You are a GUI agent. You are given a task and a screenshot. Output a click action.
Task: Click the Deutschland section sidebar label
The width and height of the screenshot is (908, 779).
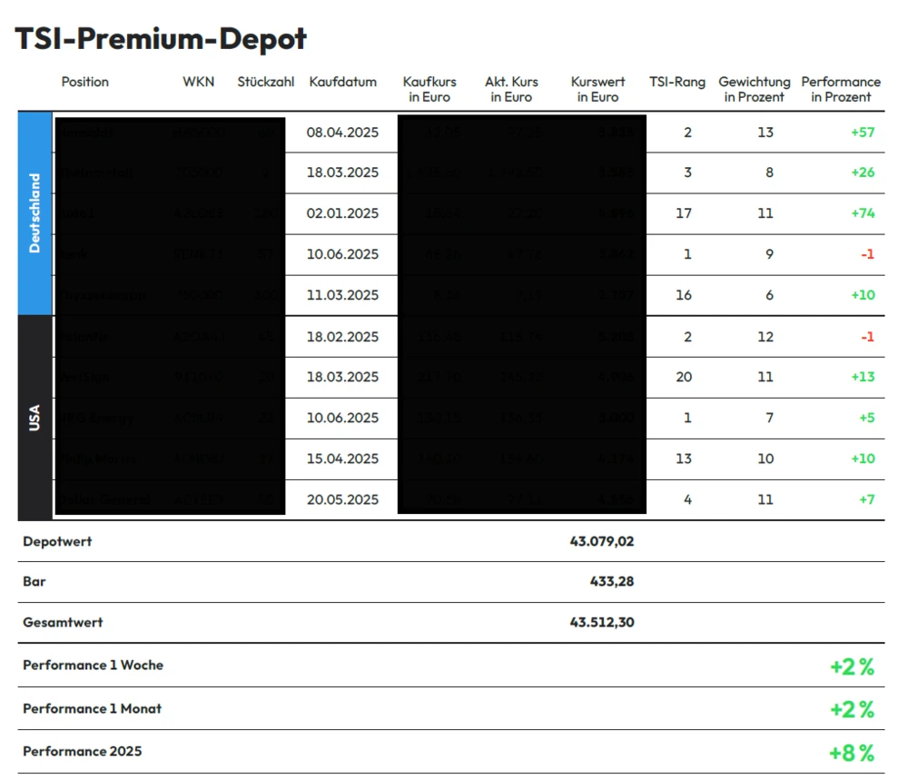pyautogui.click(x=35, y=212)
